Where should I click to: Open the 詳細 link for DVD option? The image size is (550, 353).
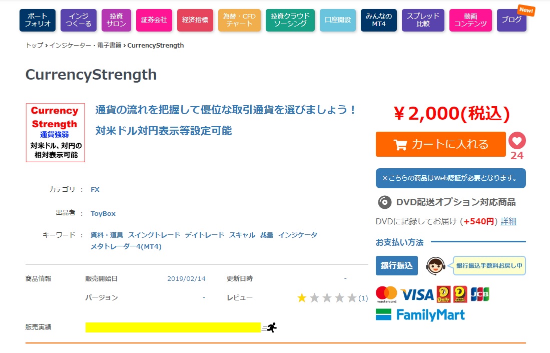point(508,221)
